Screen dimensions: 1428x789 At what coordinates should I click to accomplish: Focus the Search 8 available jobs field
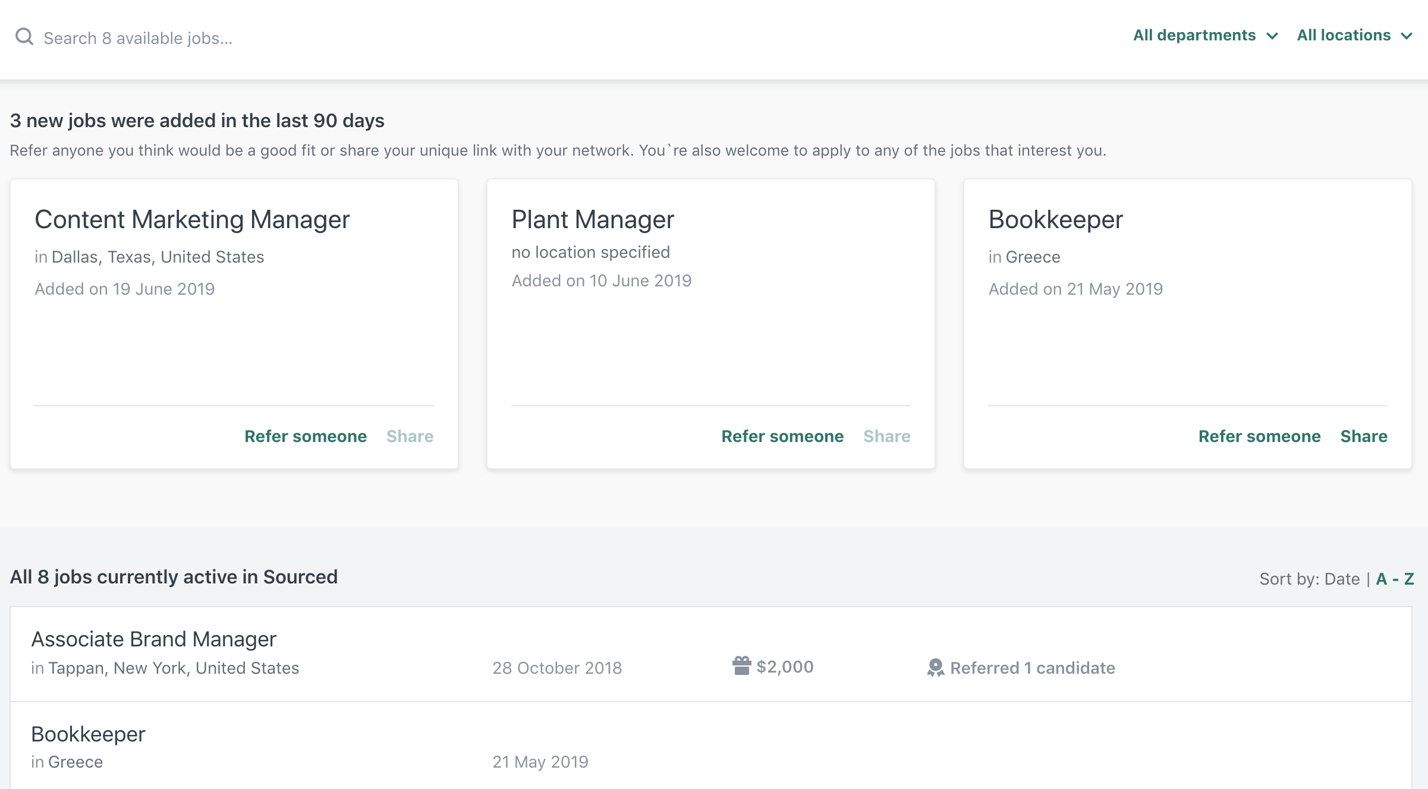138,38
